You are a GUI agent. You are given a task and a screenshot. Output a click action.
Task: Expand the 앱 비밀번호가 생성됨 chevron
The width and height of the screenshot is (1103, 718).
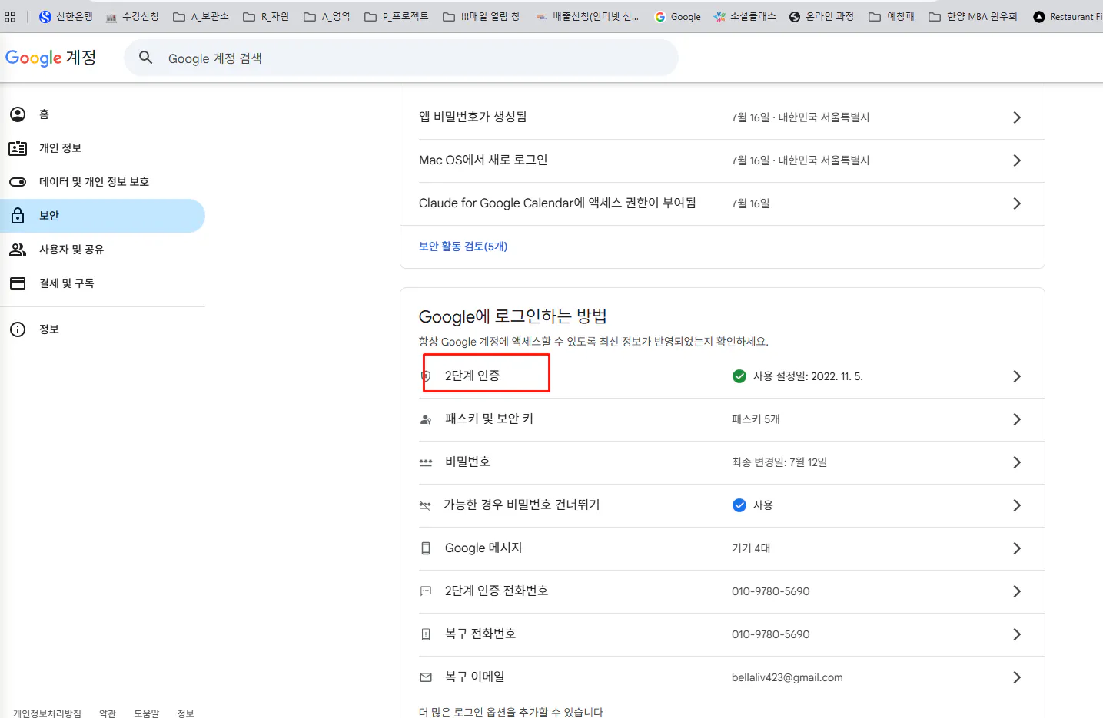(1017, 117)
